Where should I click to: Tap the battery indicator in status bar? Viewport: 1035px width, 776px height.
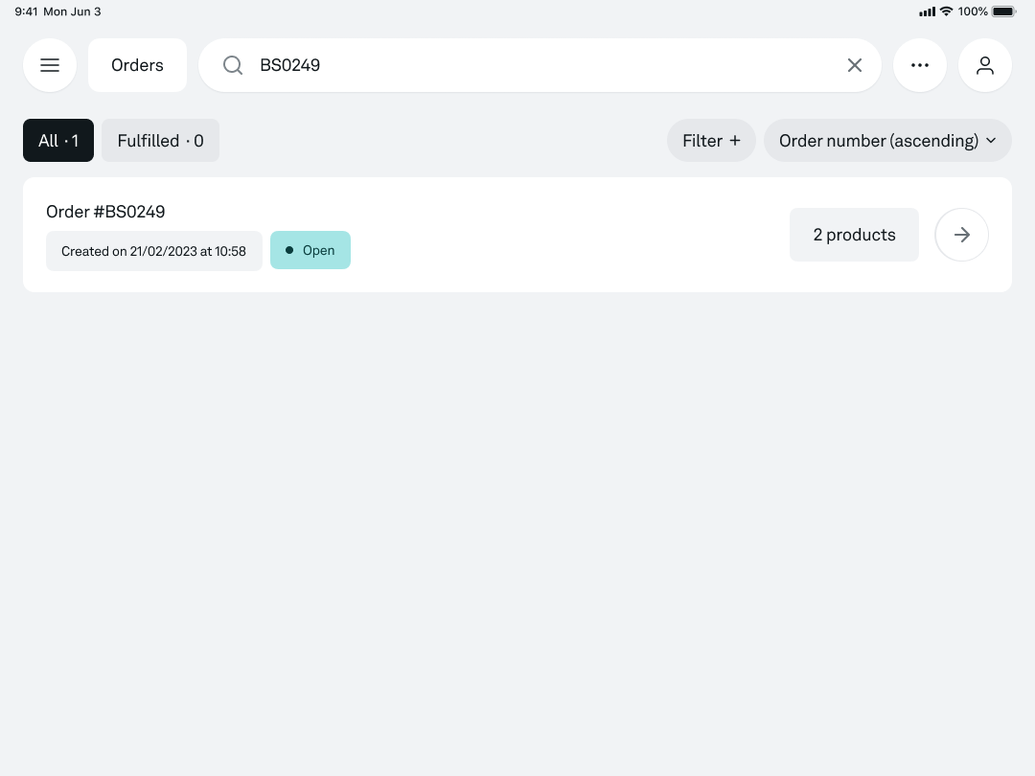tap(1003, 11)
